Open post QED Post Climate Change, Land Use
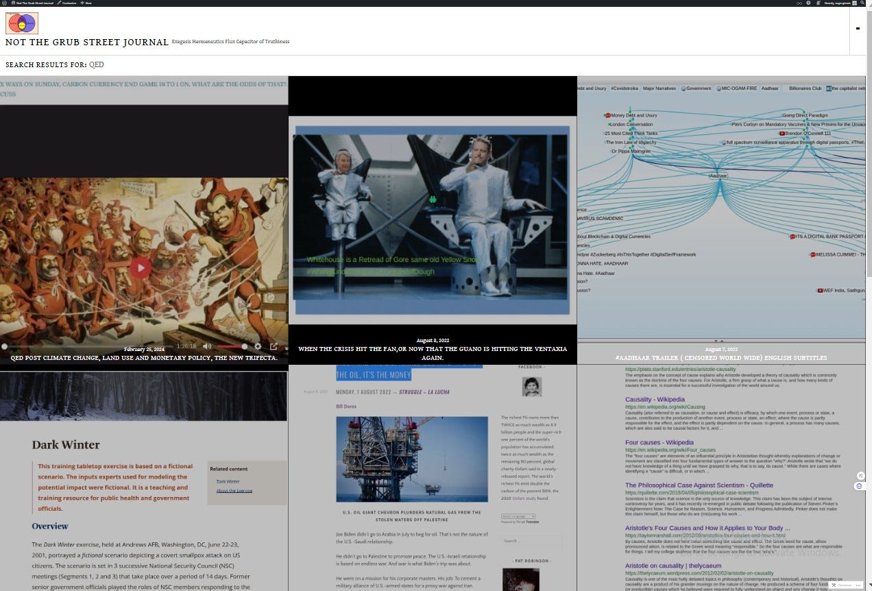The width and height of the screenshot is (872, 591). click(144, 358)
